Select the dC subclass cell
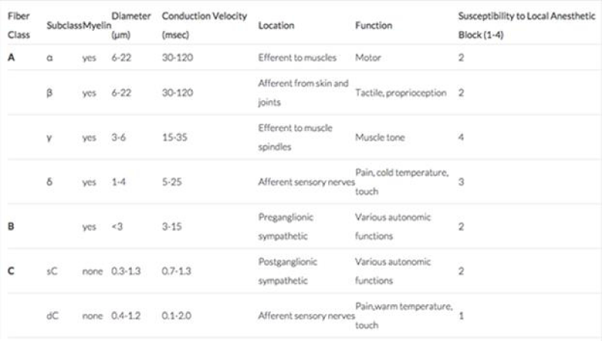Screen dimensions: 602x341 tap(53, 315)
